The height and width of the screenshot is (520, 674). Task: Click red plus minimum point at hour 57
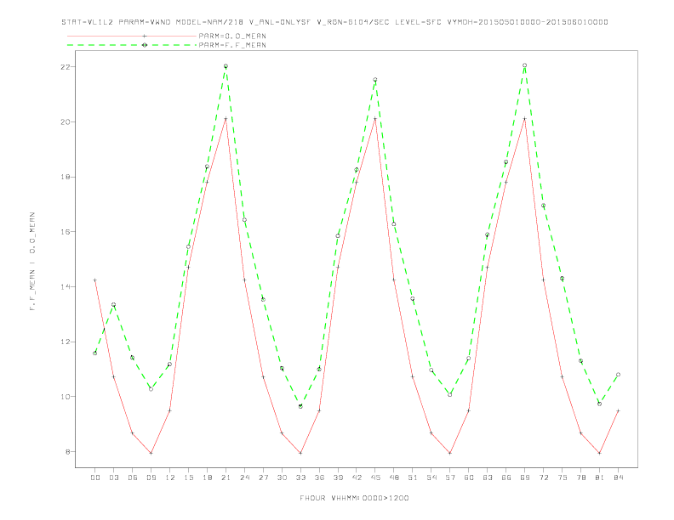pos(450,453)
